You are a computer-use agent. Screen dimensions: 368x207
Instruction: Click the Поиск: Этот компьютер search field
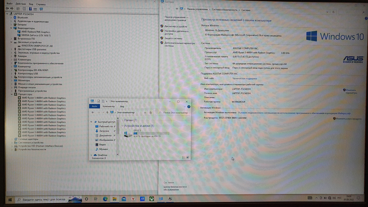(x=173, y=113)
